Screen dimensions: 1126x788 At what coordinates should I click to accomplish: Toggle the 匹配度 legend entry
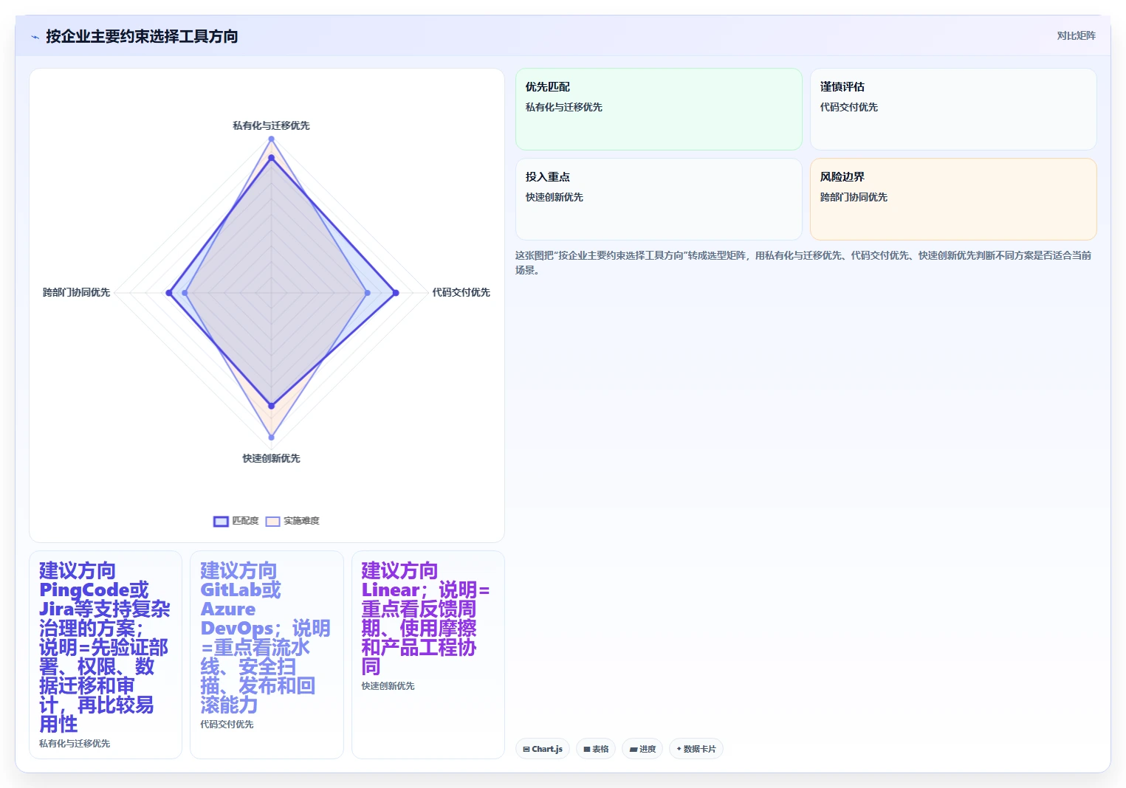(x=236, y=521)
